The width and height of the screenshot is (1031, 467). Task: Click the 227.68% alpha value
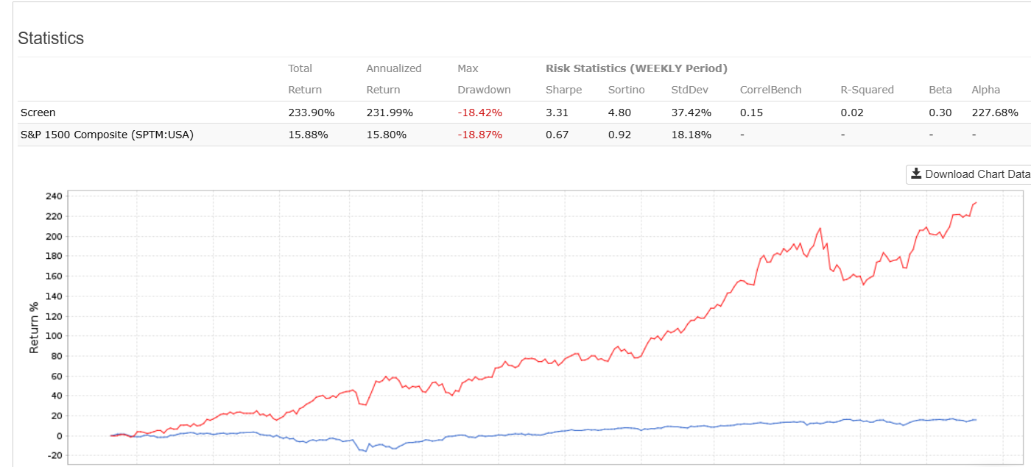(995, 113)
